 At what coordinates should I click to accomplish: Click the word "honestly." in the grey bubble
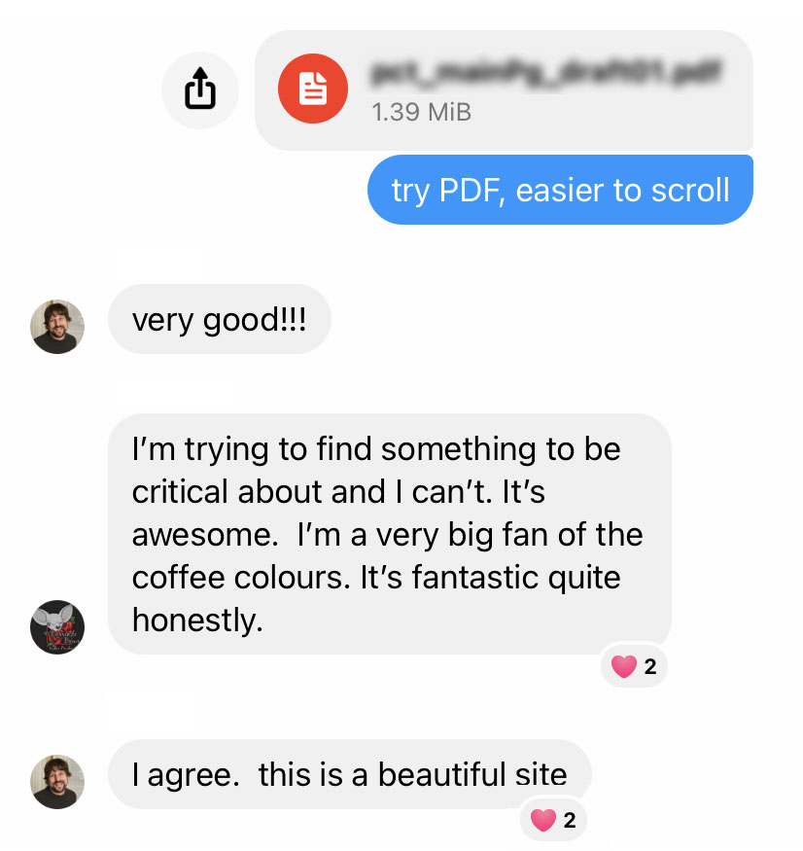click(x=197, y=620)
